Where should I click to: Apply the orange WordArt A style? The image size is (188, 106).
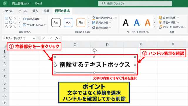pos(147,23)
